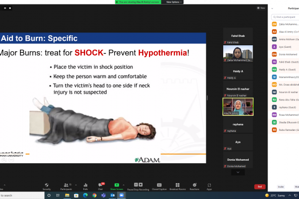Viewport: 299px width, 199px height.
Task: Enable Closed Caption
Action: click(159, 186)
